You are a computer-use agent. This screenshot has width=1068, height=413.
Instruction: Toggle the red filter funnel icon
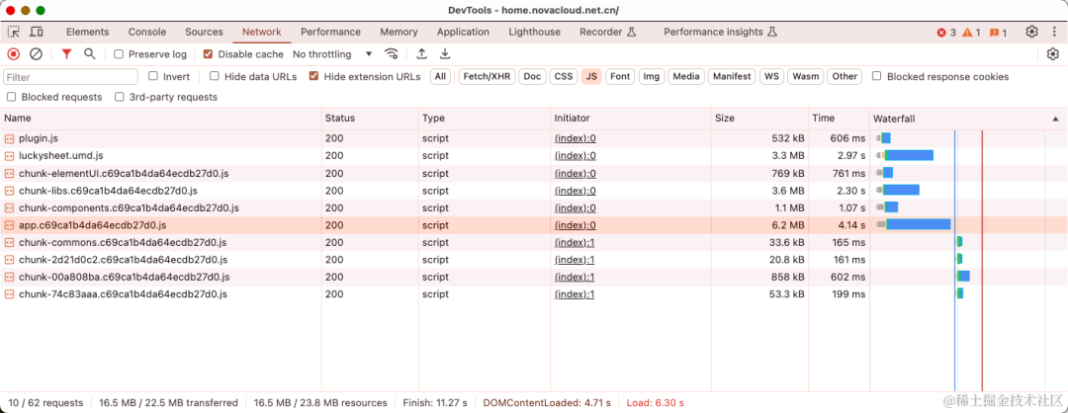tap(67, 53)
